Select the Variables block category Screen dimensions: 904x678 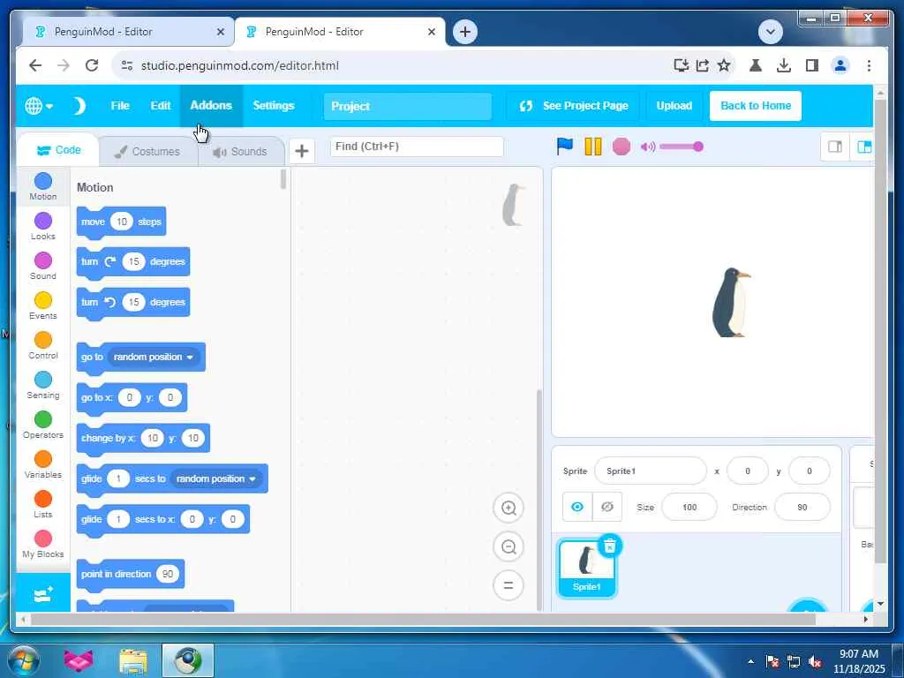point(43,465)
